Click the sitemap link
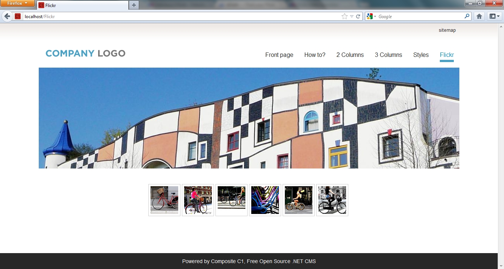 [x=447, y=30]
